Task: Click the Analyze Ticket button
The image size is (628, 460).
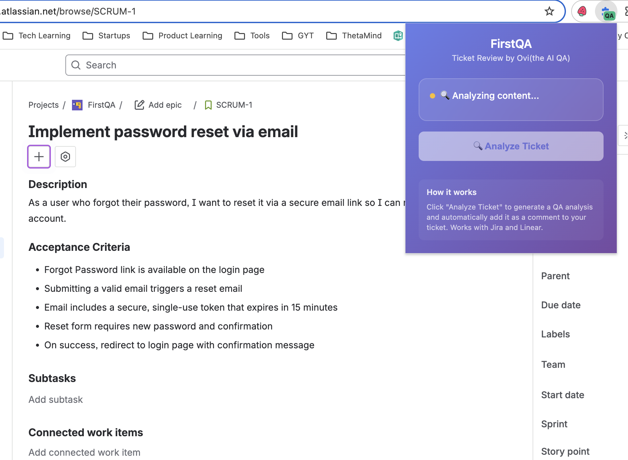Action: pyautogui.click(x=511, y=146)
